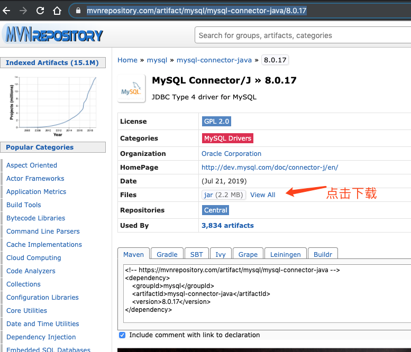Open the Dependency Injection category
Screen dimensions: 411x352
[x=41, y=337]
